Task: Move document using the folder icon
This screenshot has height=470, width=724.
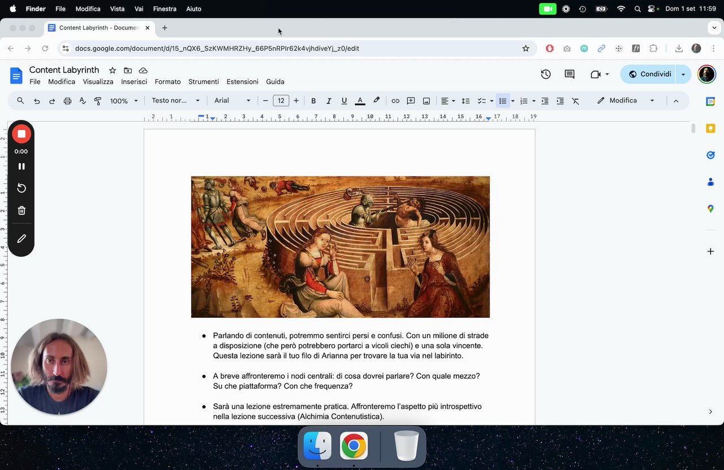Action: pos(128,70)
